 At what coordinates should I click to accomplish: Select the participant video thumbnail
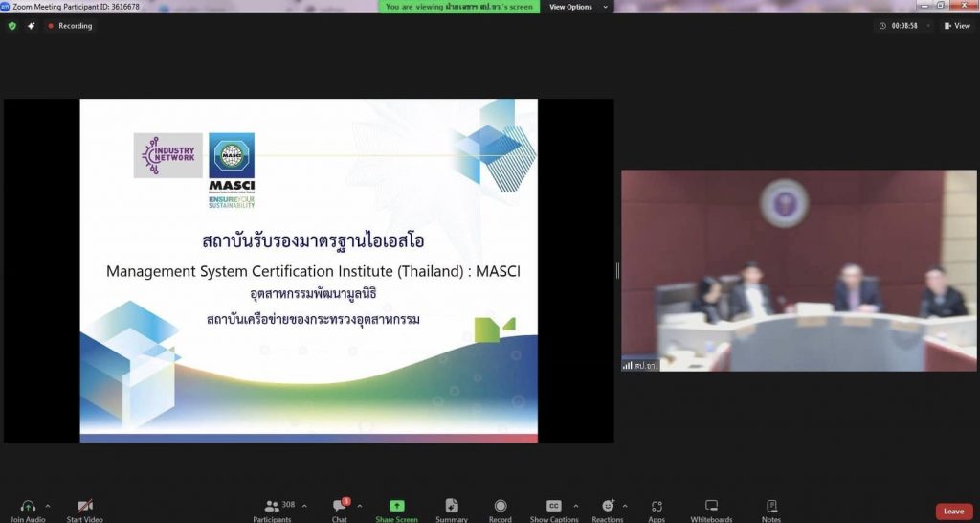click(x=799, y=270)
